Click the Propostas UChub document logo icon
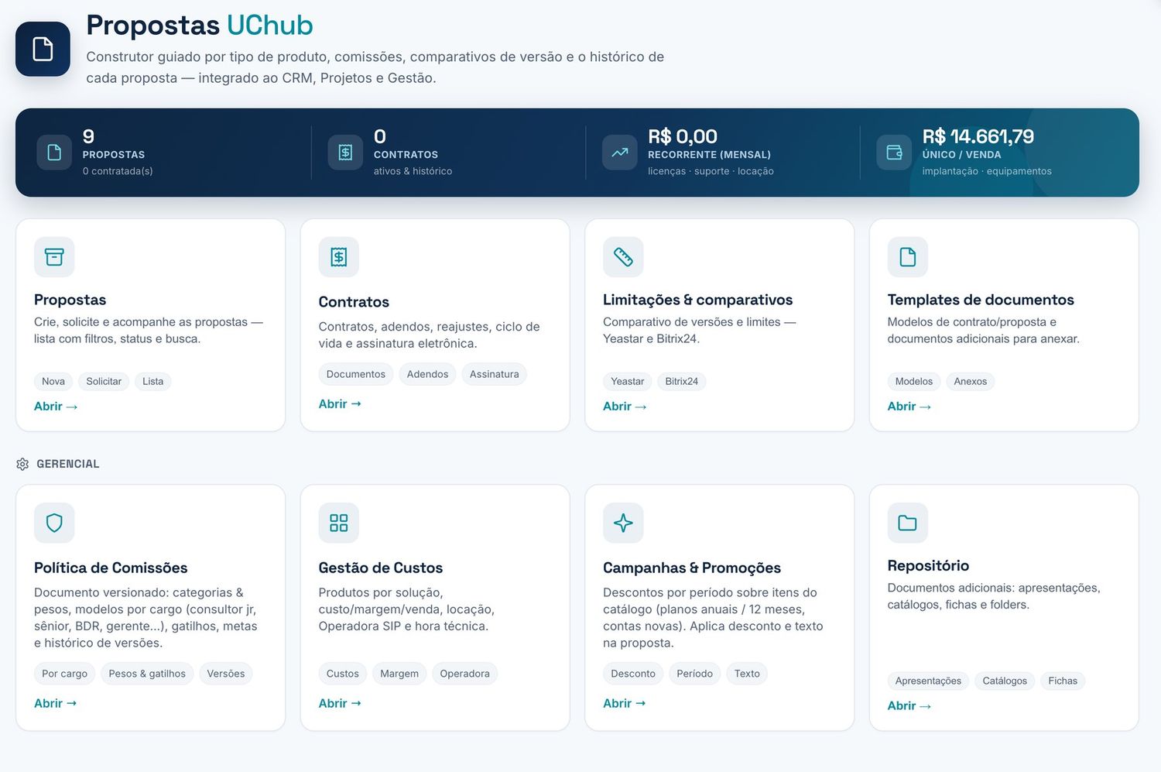1161x772 pixels. point(43,49)
